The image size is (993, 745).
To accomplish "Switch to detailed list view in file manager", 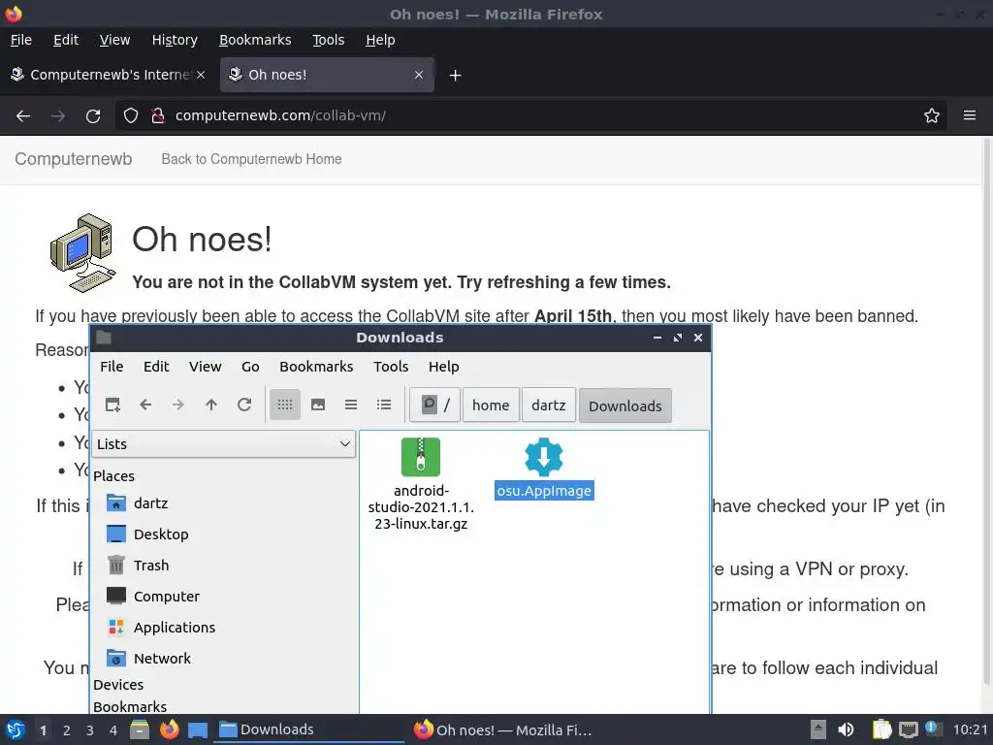I will coord(384,405).
